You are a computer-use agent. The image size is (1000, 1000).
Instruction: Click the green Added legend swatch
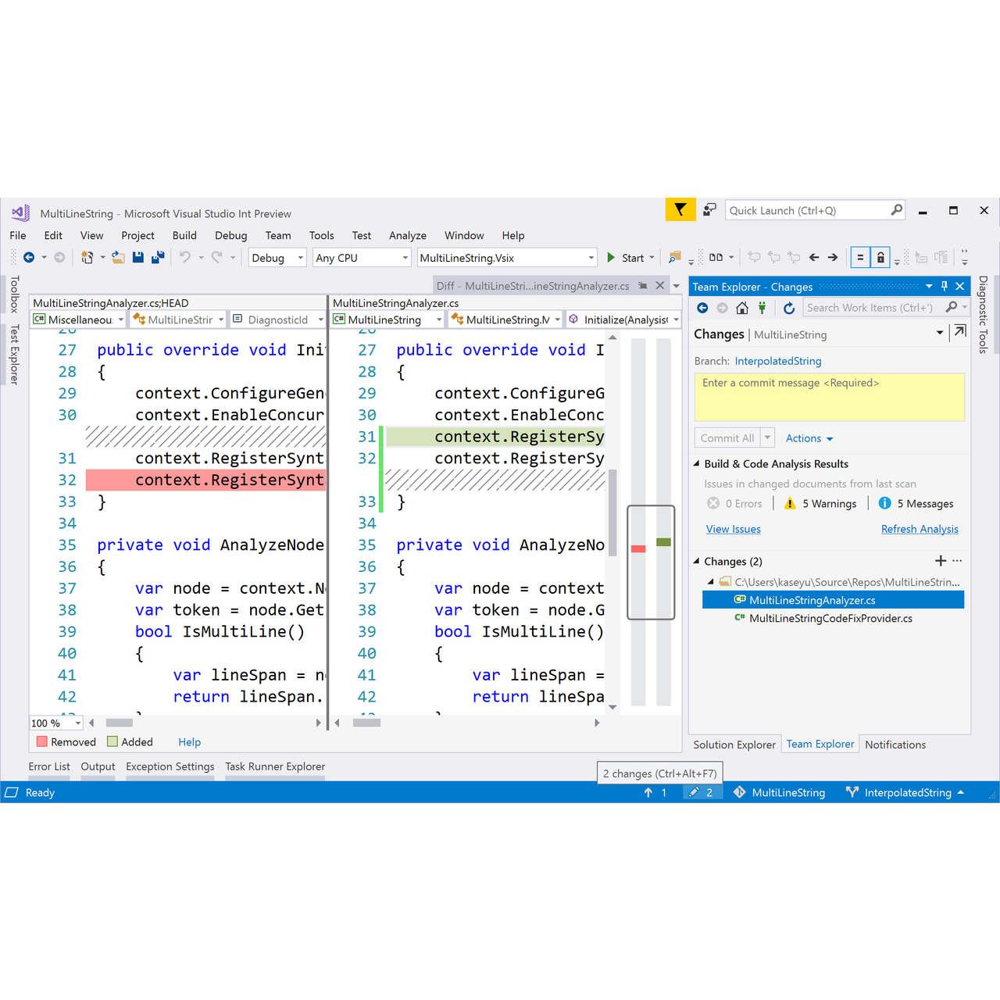point(112,741)
